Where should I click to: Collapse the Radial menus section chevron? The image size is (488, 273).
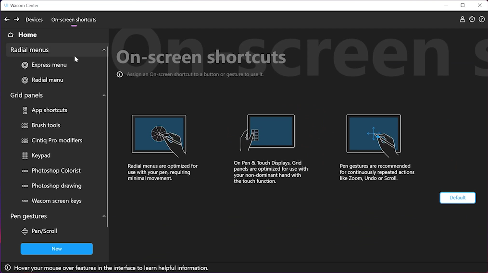[x=104, y=50]
